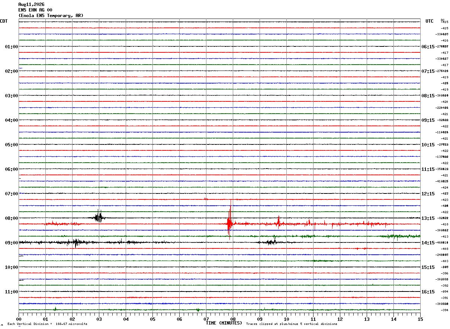Click the TIME (MINUTES) axis title
The image size is (450, 329).
coord(224,323)
